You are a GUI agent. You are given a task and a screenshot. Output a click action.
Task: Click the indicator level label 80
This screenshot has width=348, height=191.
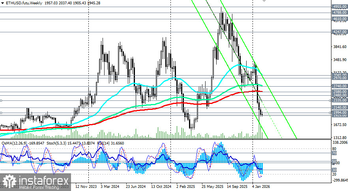[x=334, y=149]
